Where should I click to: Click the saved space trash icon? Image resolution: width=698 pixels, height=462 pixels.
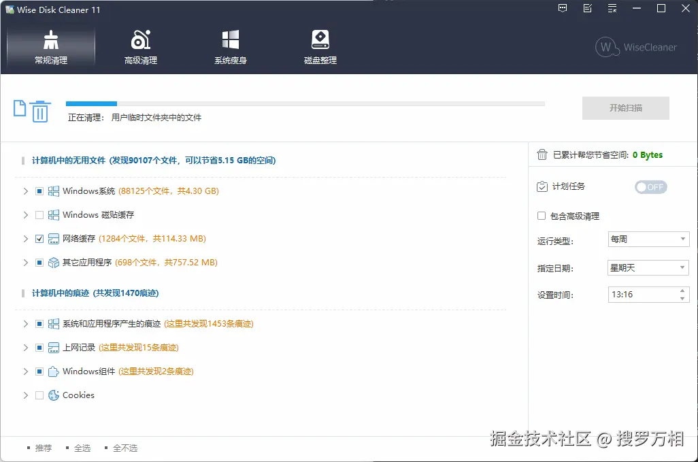tap(542, 155)
